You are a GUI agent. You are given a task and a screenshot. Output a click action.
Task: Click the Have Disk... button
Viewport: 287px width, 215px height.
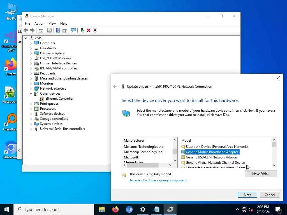point(261,174)
